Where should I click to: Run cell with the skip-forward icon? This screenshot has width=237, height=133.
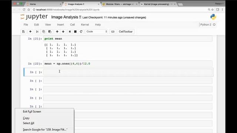pos(70,31)
